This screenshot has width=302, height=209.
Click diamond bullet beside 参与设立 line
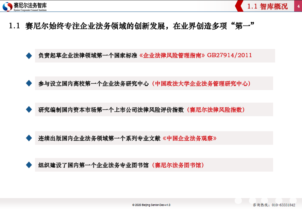click(29, 83)
